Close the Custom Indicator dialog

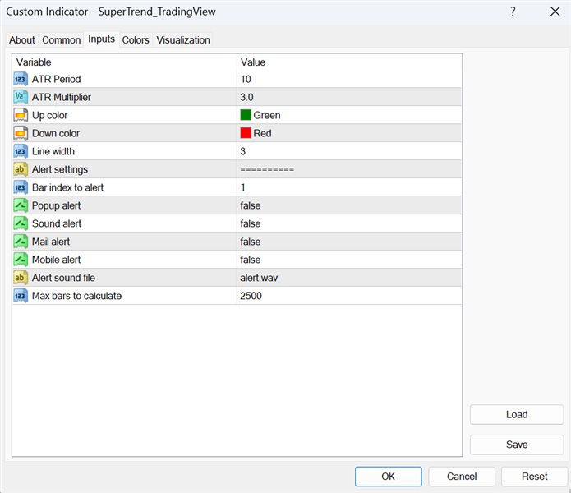[555, 12]
